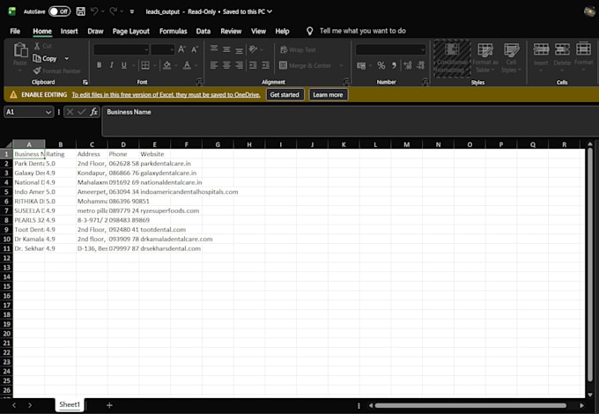Click the Fill Color paint bucket icon

coord(167,65)
